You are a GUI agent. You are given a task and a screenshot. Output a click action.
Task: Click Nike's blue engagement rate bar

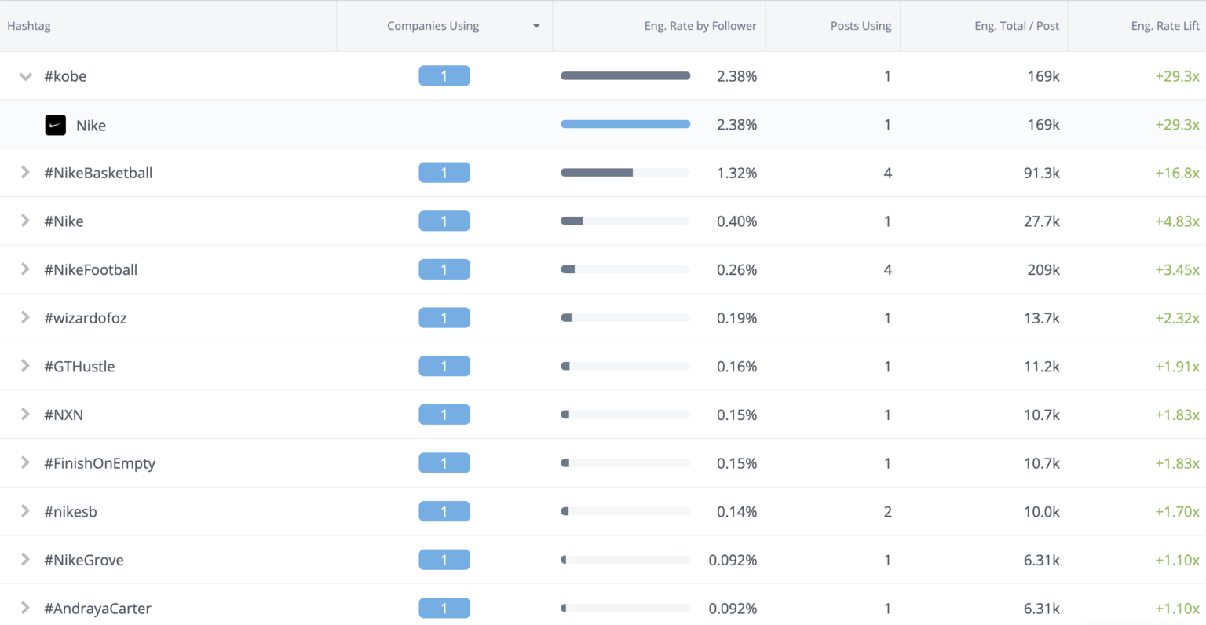click(x=625, y=124)
